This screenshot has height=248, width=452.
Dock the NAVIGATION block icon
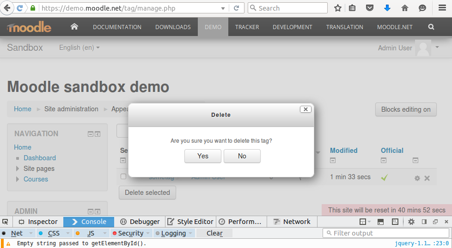click(98, 134)
